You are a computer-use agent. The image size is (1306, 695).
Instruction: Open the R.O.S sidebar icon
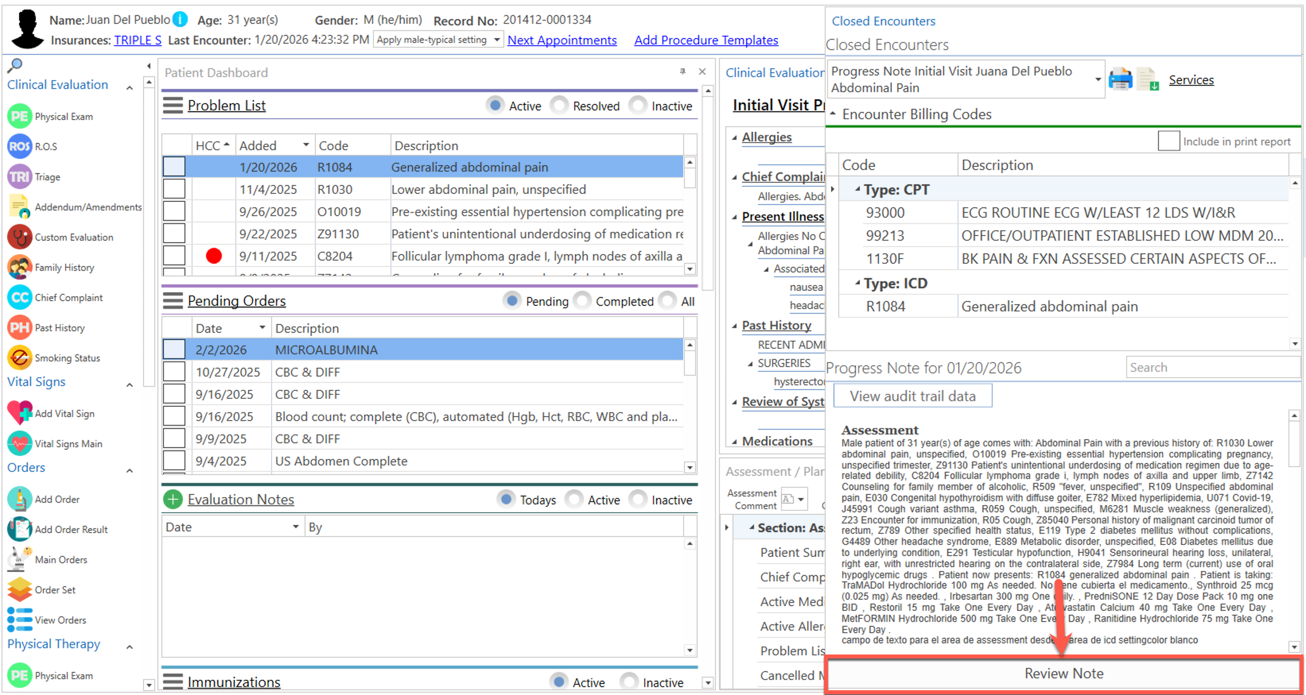click(x=20, y=147)
